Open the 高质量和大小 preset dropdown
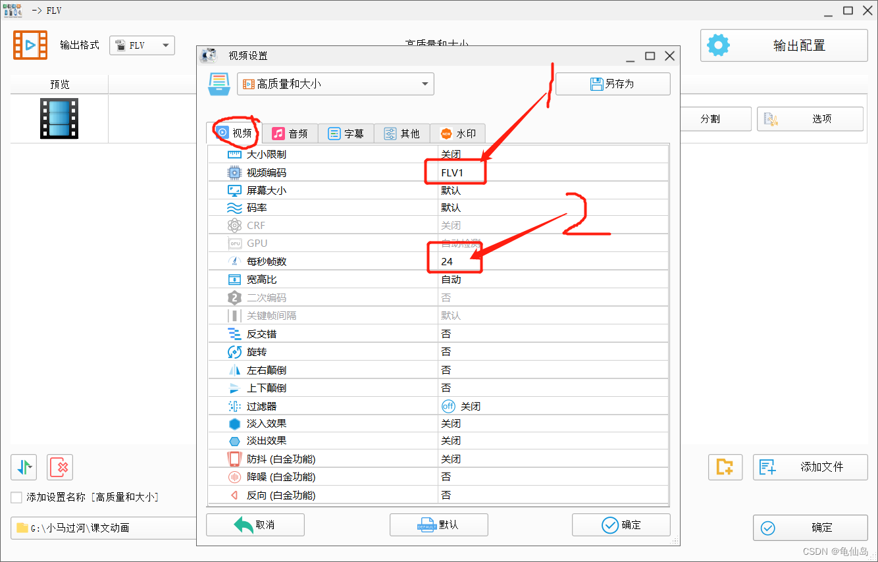 click(x=336, y=84)
